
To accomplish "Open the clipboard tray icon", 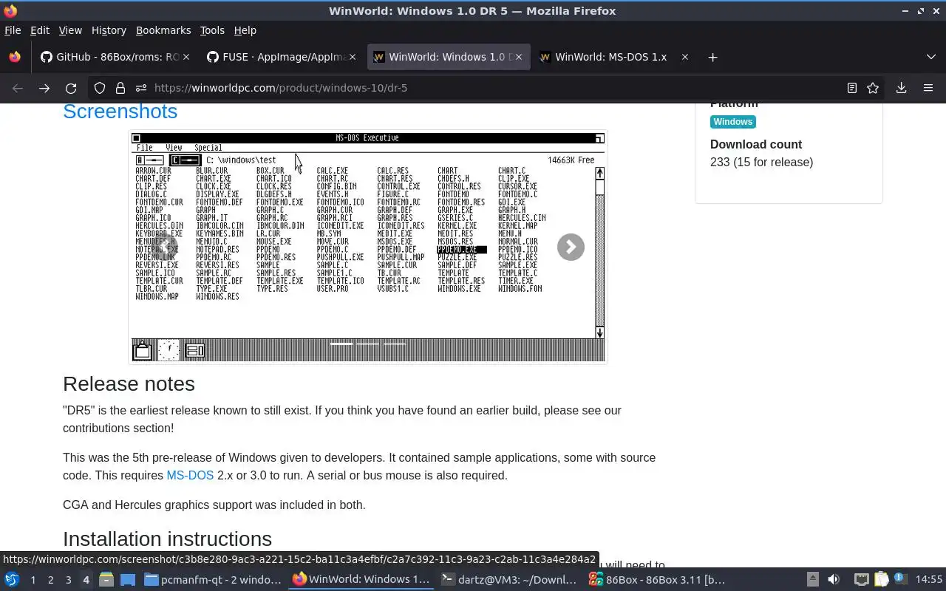I will [x=881, y=580].
